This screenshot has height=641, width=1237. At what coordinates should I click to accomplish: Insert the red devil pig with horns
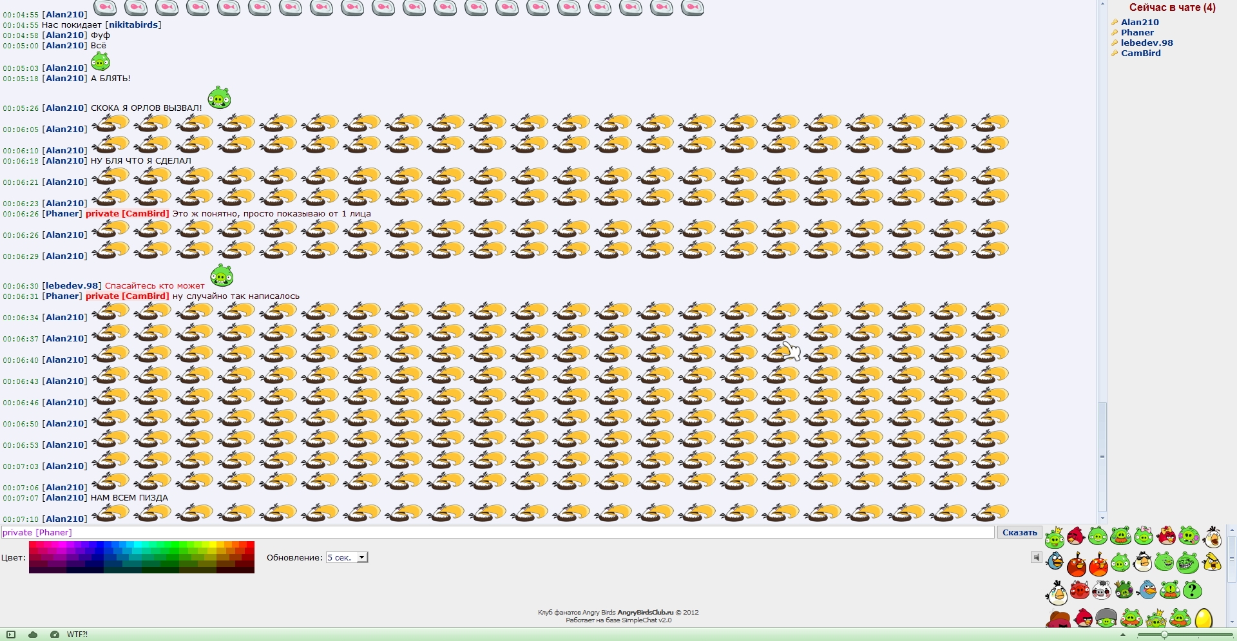coord(1079,590)
